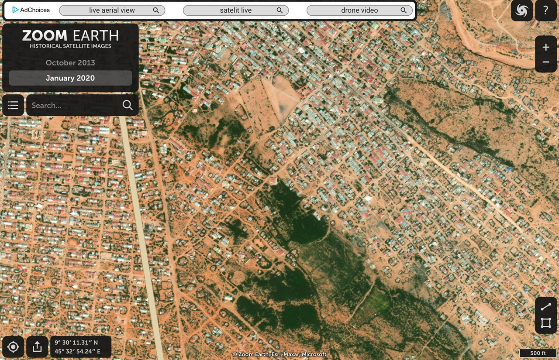Open the storm tracker hurricane icon
Image resolution: width=559 pixels, height=360 pixels.
[x=522, y=10]
